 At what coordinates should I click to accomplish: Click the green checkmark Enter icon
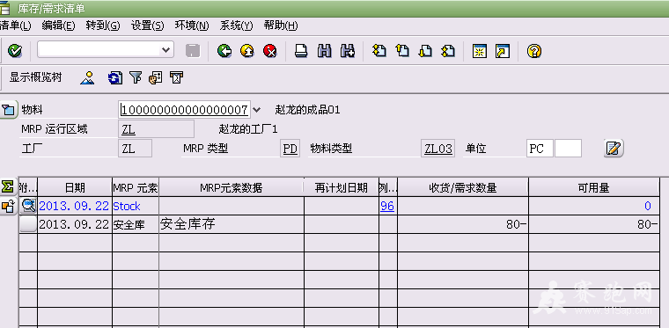15,51
